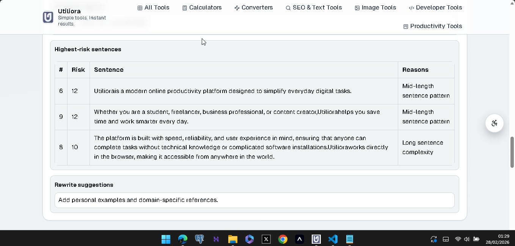Click the volume speaker tray icon
The height and width of the screenshot is (246, 515).
point(467,239)
